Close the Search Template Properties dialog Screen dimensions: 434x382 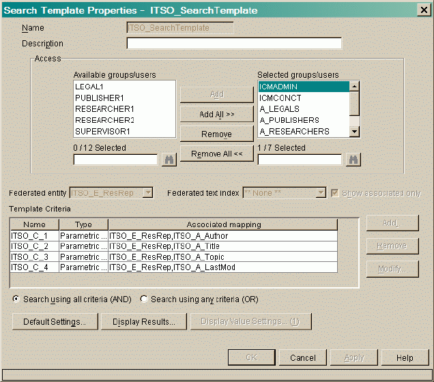(x=423, y=10)
